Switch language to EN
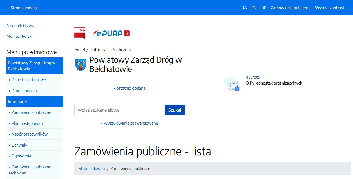This screenshot has width=353, height=179. click(254, 8)
